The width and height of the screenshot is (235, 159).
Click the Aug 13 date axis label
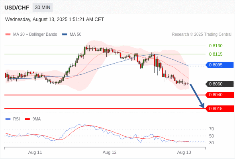click(184, 152)
